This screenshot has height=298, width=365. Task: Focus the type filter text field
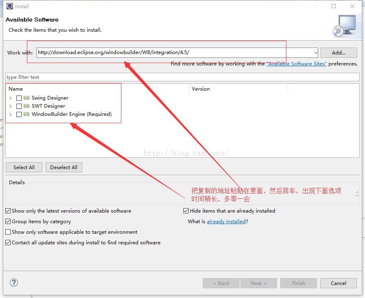tap(182, 77)
